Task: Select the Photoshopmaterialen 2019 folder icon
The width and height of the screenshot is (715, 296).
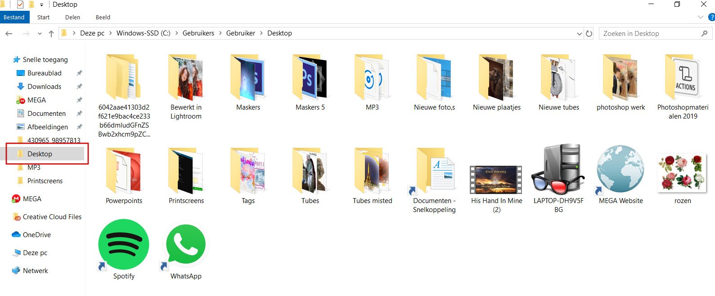Action: tap(683, 77)
